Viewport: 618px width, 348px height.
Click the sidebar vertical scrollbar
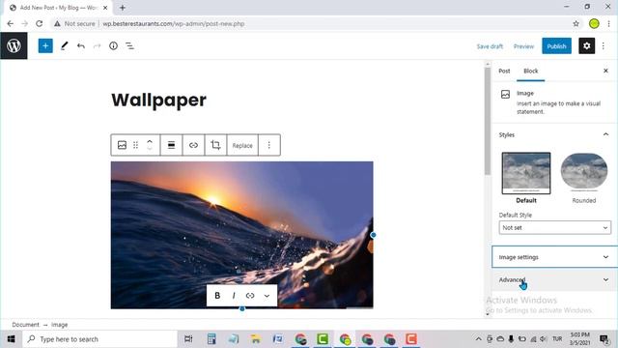pyautogui.click(x=488, y=121)
